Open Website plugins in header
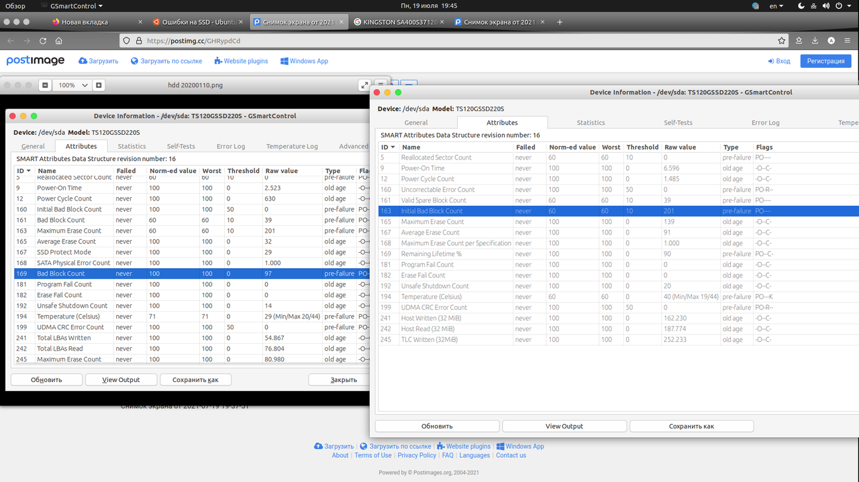859x482 pixels. coord(241,61)
